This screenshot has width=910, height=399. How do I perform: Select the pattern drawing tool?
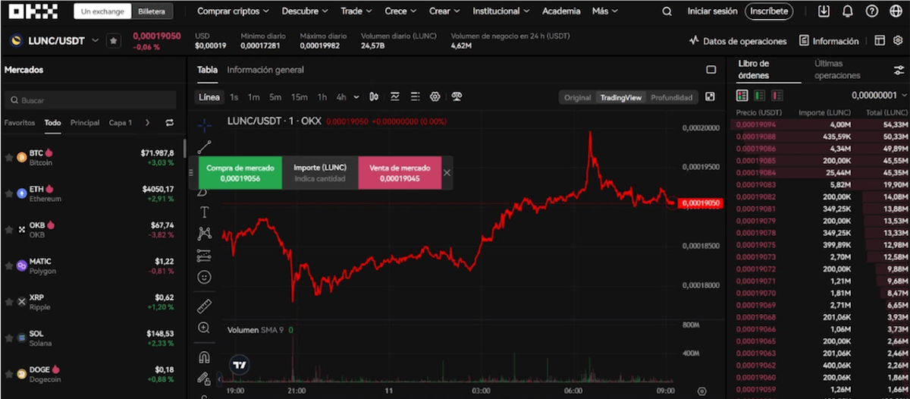tap(204, 234)
